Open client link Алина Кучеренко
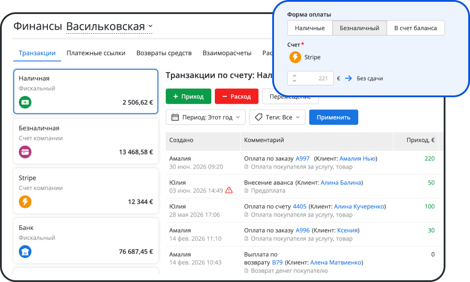 [359, 207]
